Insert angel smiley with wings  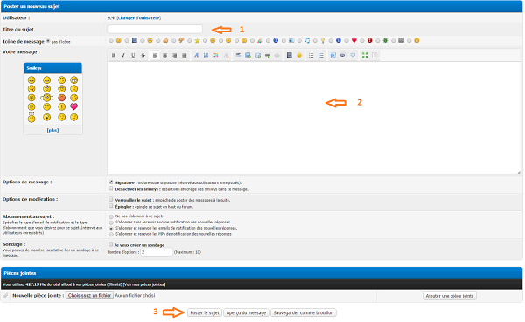point(47,98)
